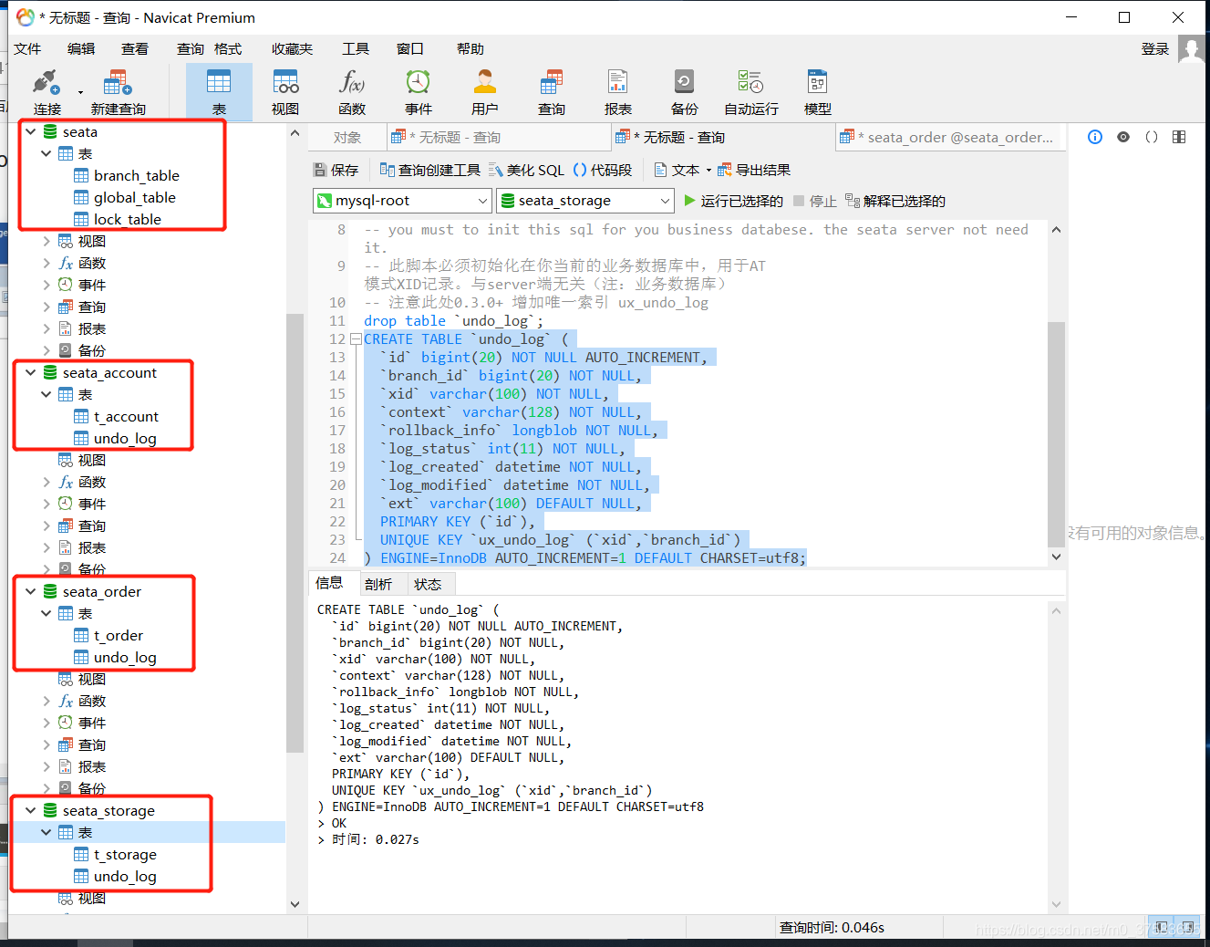Switch to the seata_order @seata_order tab
Viewport: 1210px width, 947px height.
949,138
